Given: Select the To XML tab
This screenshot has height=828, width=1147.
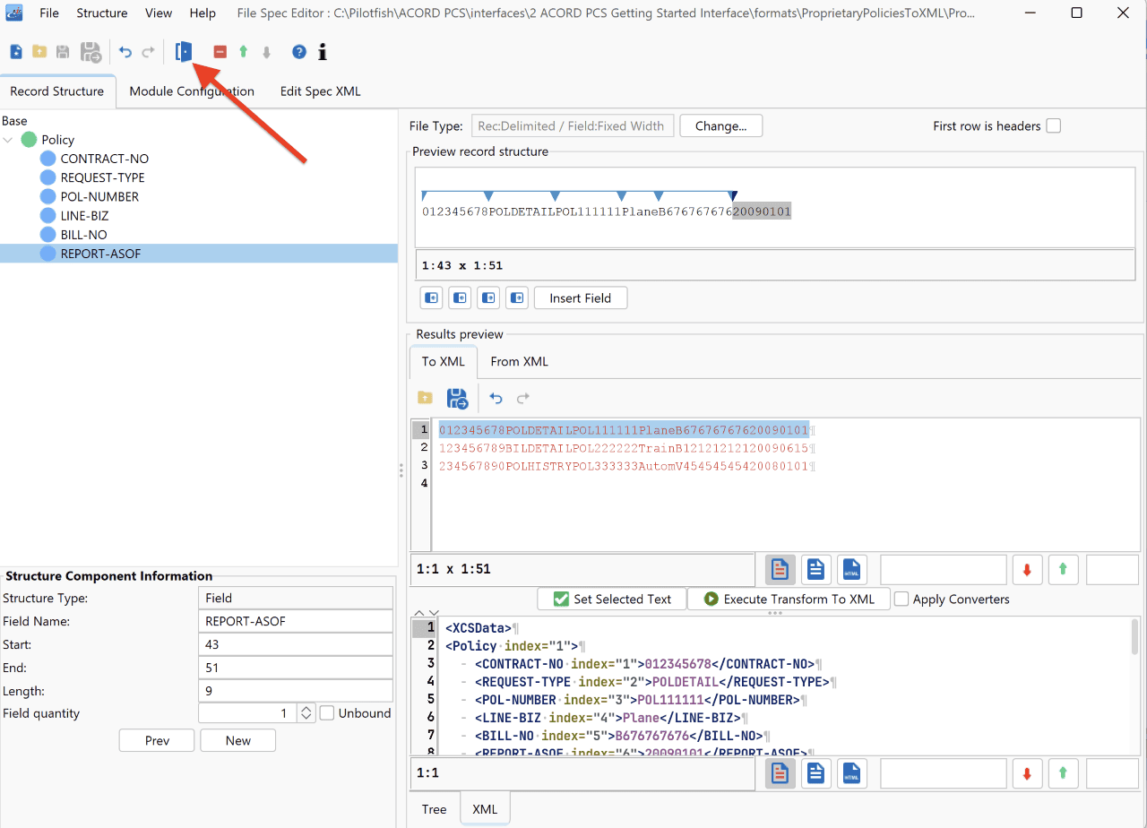Looking at the screenshot, I should click(444, 361).
